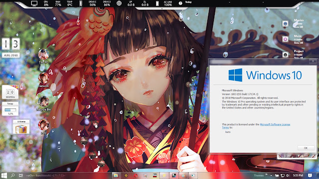Image resolution: width=319 pixels, height=179 pixels.
Task: Click the taskbar clock showing 5:35 PM
Action: [298, 176]
